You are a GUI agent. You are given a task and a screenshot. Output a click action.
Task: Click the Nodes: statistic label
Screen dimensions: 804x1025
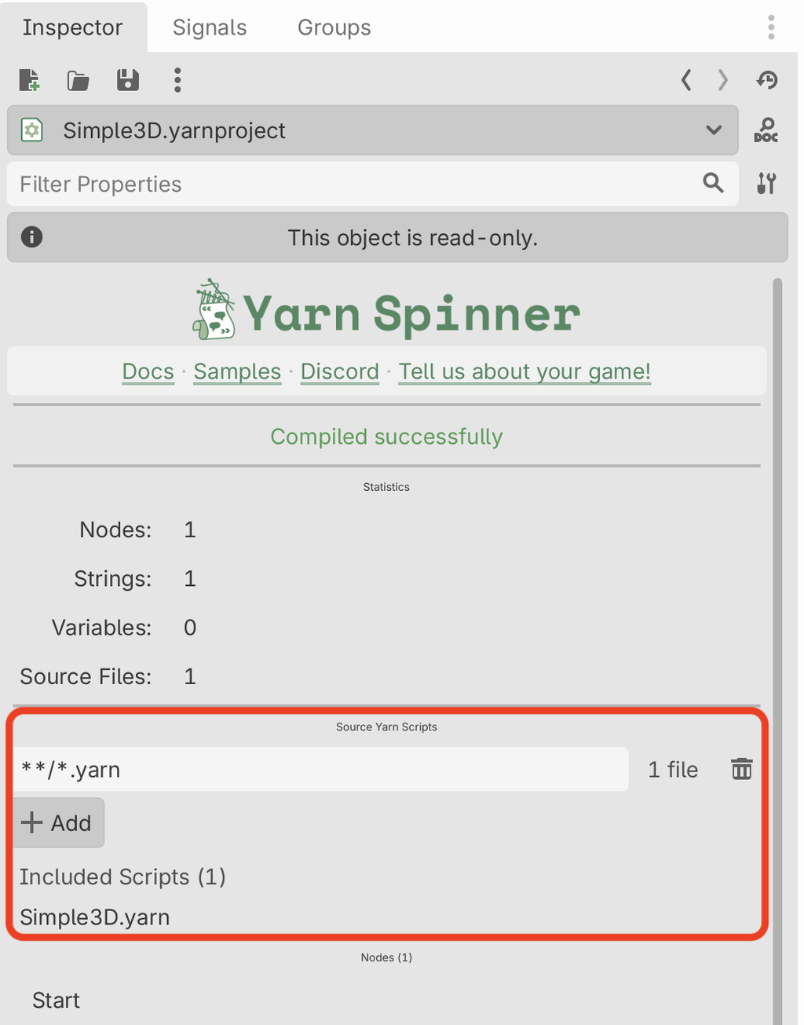tap(115, 529)
